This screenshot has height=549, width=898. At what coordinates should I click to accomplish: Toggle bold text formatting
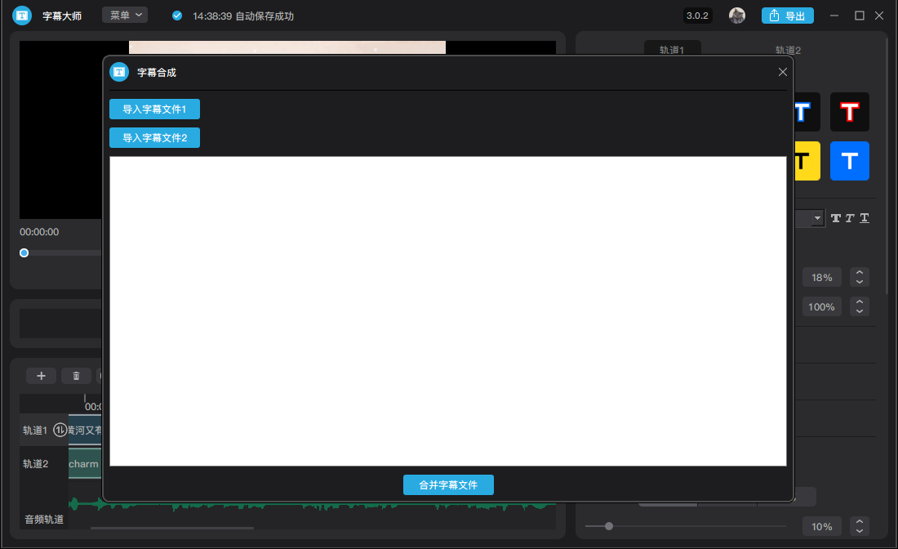(x=836, y=218)
